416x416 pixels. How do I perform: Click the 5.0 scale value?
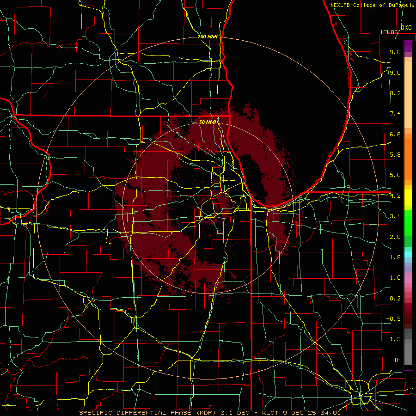click(395, 175)
